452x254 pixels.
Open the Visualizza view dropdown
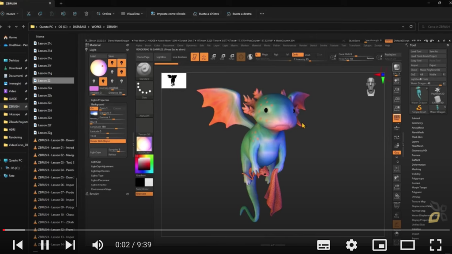click(x=132, y=14)
